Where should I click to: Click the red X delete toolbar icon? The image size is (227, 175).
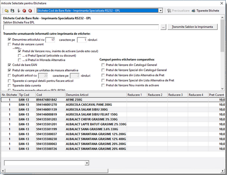pos(30,11)
